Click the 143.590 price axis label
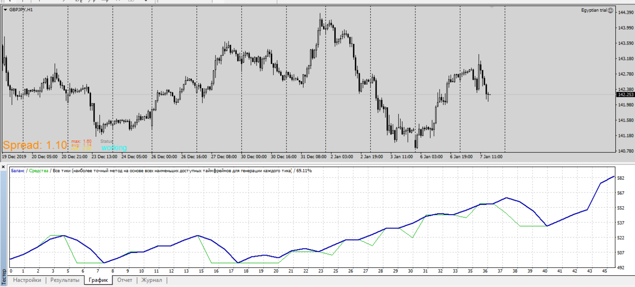This screenshot has width=635, height=287. (625, 43)
